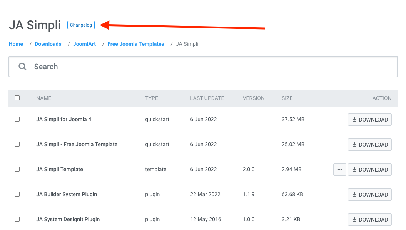The image size is (406, 230).
Task: Check the JA Simpli for Joomla 4 row
Action: tap(17, 119)
